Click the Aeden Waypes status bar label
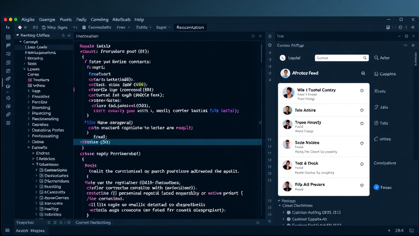Viewport: 419px width, 236px height. click(30, 231)
